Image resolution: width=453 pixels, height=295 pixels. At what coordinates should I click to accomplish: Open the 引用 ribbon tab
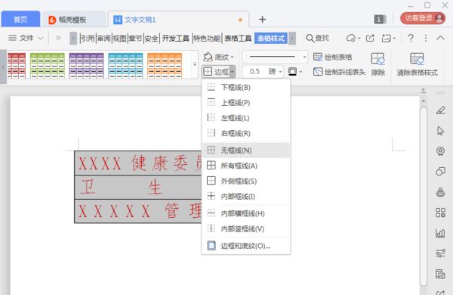[88, 39]
